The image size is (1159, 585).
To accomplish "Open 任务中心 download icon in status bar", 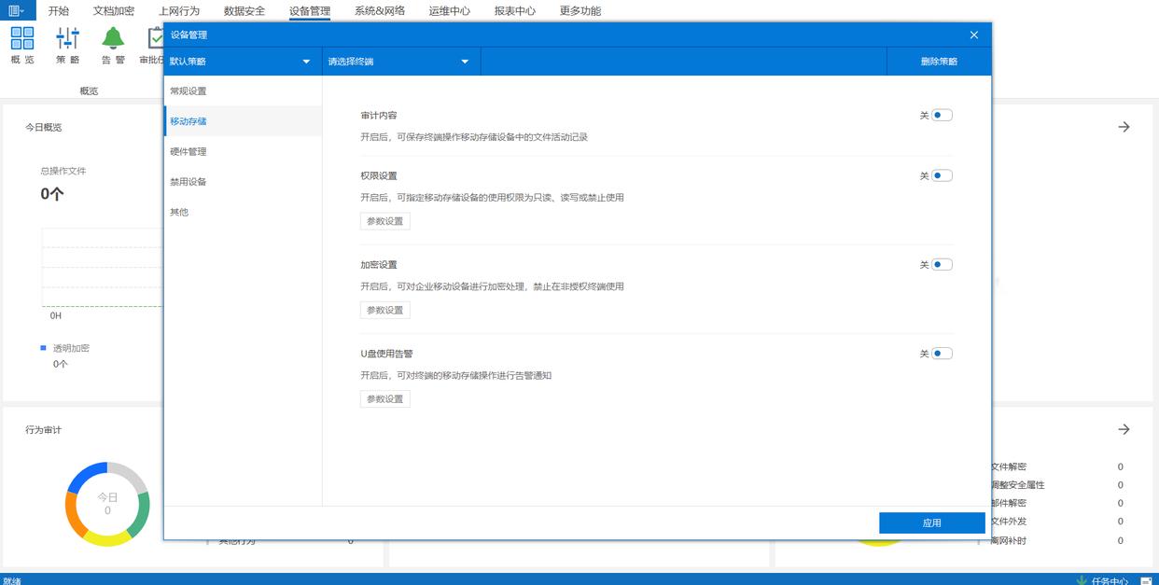I will click(x=1082, y=579).
